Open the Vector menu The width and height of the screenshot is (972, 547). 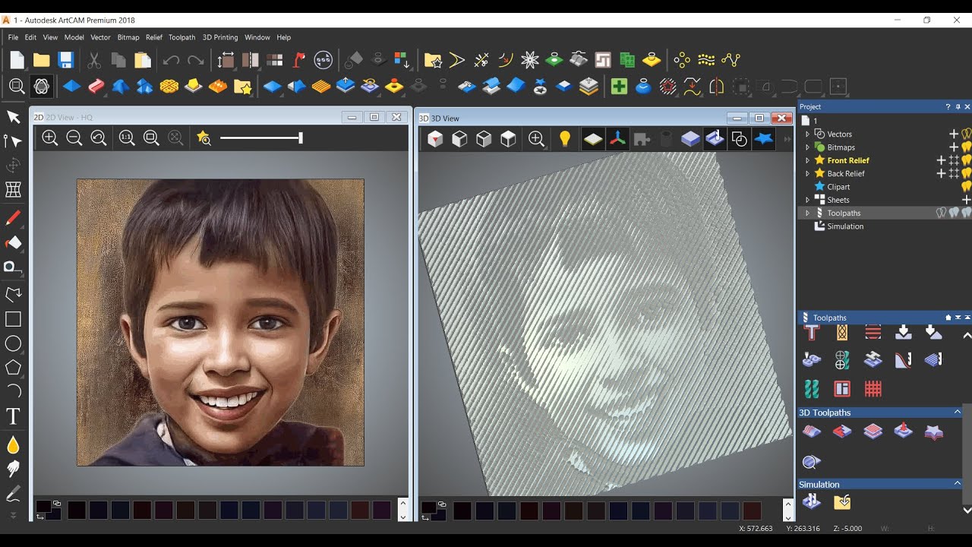click(x=100, y=37)
